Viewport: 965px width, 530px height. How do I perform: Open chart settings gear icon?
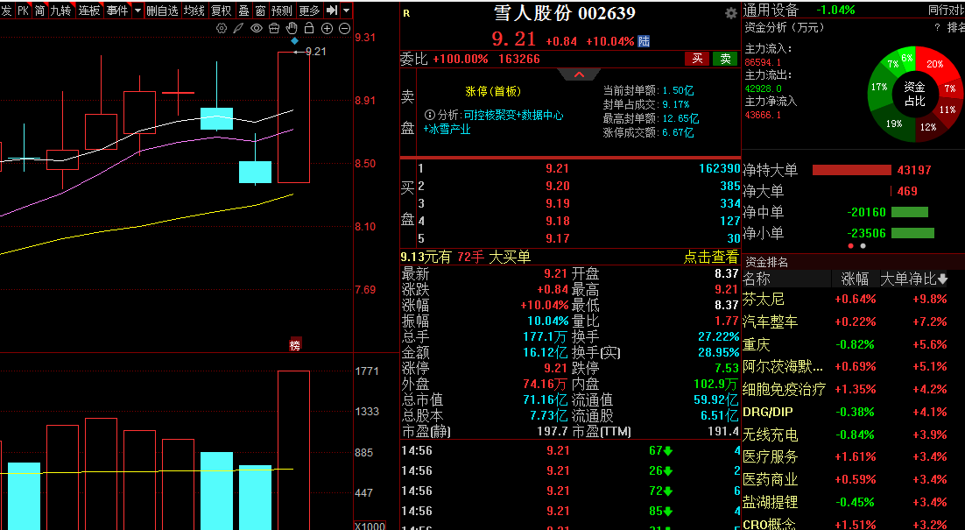222,28
